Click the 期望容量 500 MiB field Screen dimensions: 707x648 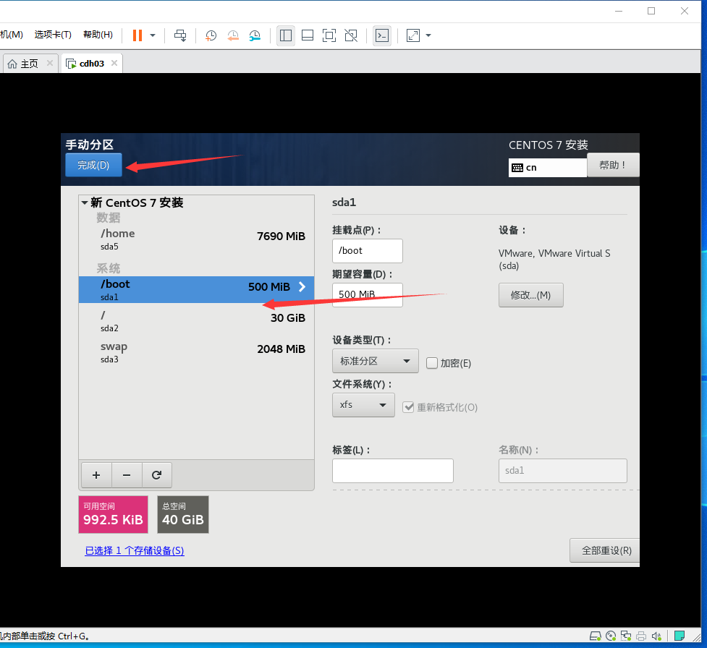368,294
